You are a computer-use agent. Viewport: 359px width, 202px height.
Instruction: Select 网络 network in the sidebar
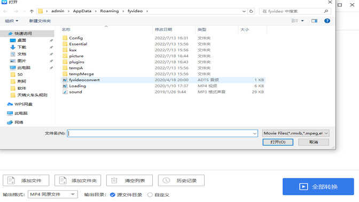point(19,122)
